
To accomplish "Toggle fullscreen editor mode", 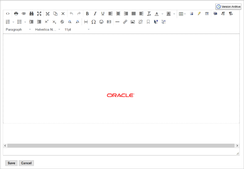I will [x=39, y=14].
